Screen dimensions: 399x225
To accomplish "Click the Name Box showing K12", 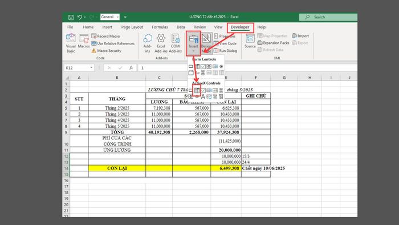I will [76, 68].
